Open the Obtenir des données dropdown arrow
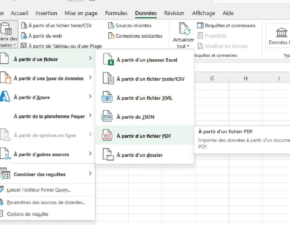 click(14, 45)
